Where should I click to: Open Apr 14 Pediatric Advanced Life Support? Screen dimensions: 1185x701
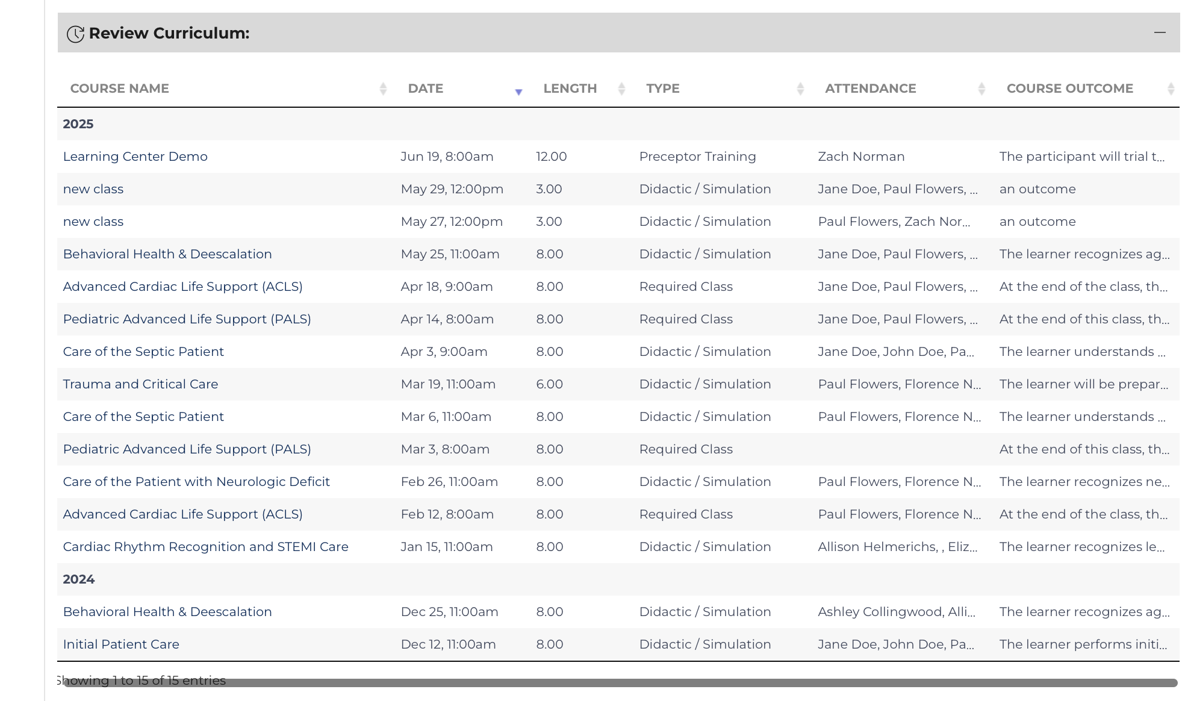point(187,319)
